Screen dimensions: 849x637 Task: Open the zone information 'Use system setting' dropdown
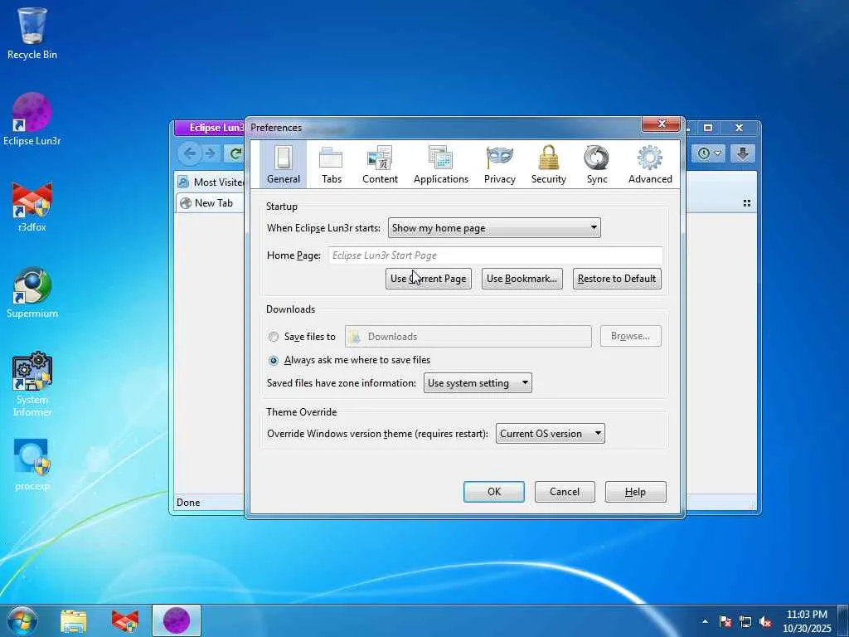[478, 383]
